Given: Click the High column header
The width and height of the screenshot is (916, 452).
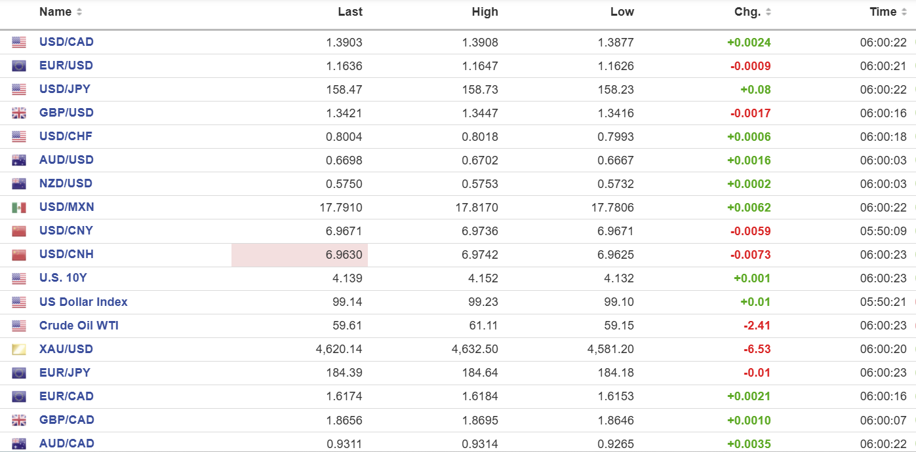Looking at the screenshot, I should click(485, 12).
